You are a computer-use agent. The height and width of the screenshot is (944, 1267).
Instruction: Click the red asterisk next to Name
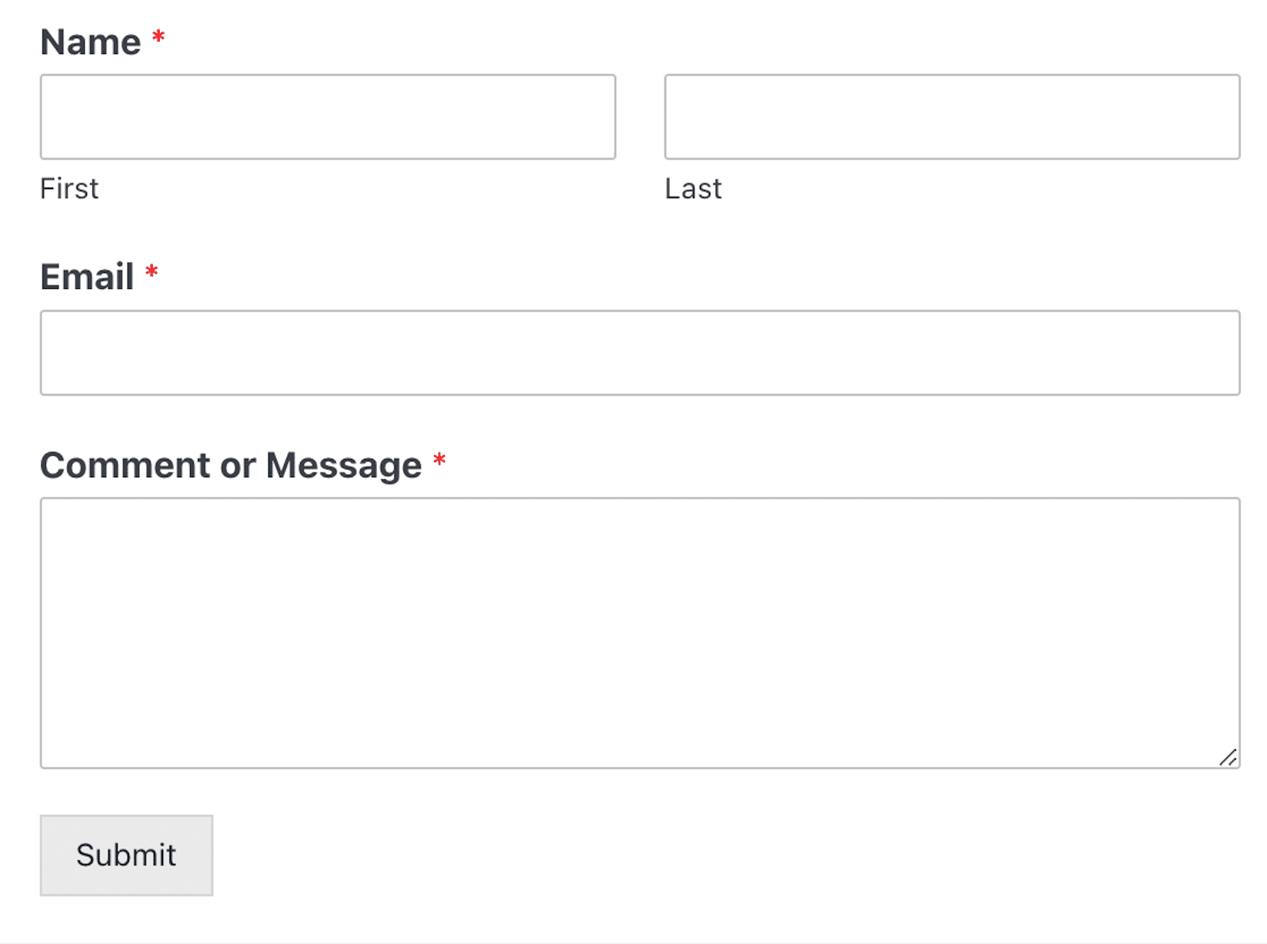point(157,36)
